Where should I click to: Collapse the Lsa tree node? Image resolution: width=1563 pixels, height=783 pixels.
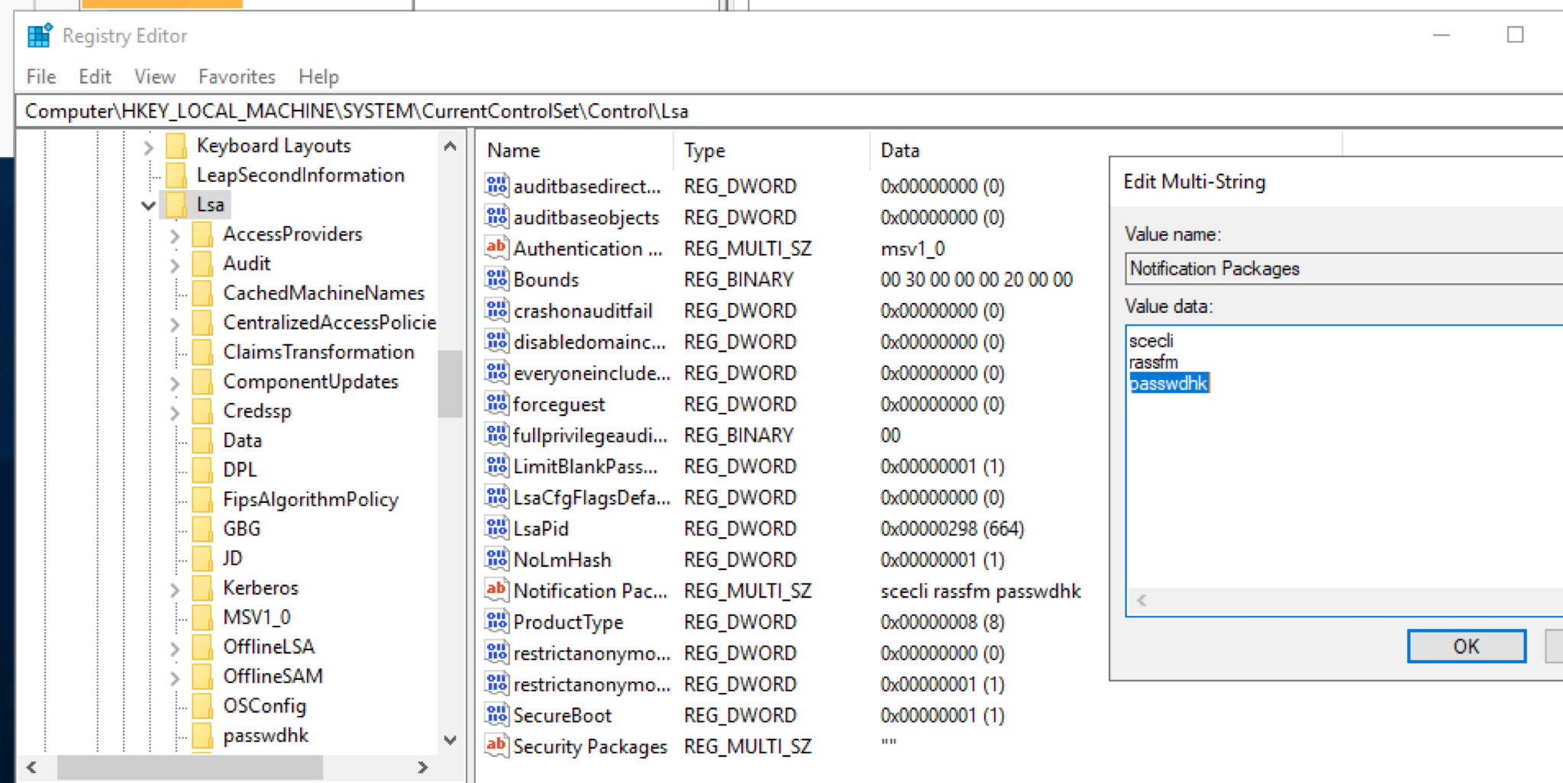pos(148,205)
